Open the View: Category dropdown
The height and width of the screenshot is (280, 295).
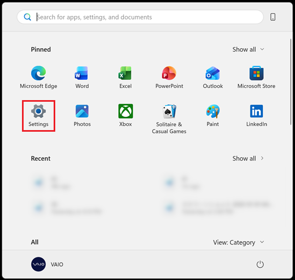point(239,243)
